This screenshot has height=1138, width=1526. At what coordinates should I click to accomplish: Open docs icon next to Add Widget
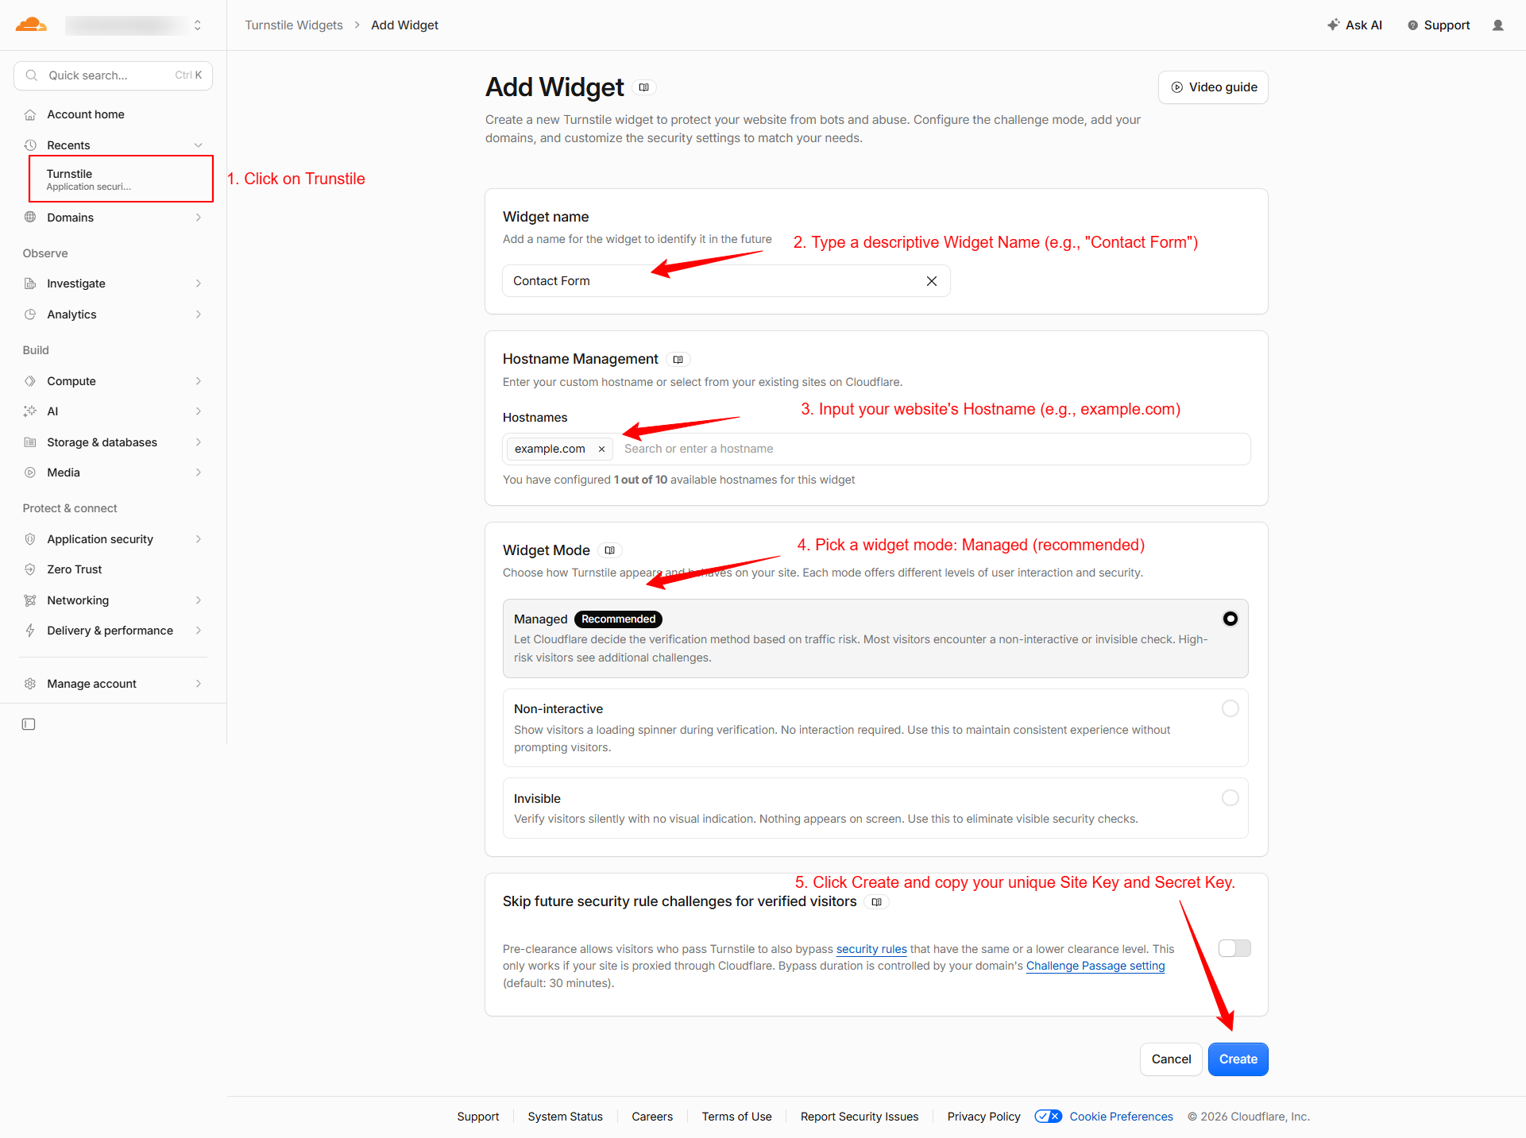click(644, 87)
